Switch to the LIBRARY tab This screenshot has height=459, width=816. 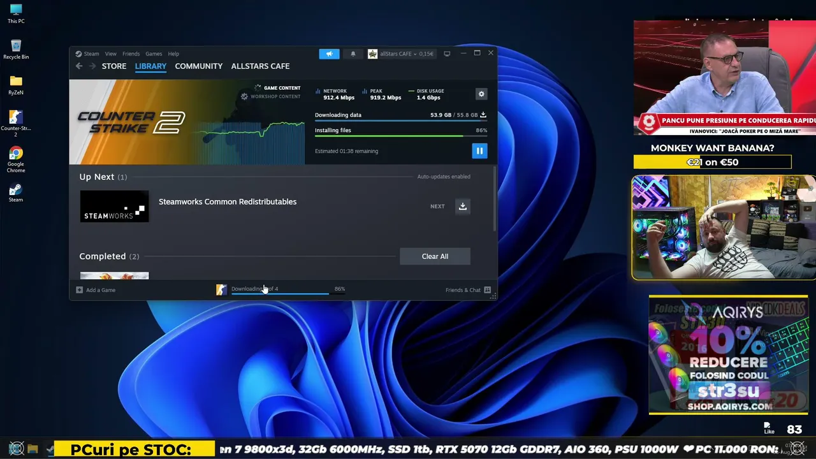tap(150, 66)
